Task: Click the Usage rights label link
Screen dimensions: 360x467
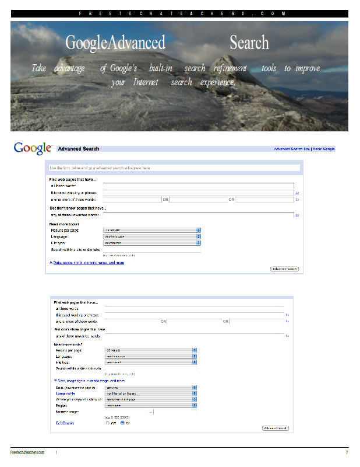Action: [x=65, y=393]
